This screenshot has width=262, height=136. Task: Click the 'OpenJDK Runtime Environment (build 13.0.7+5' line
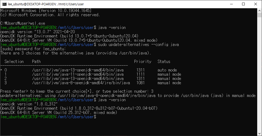pos(69,36)
